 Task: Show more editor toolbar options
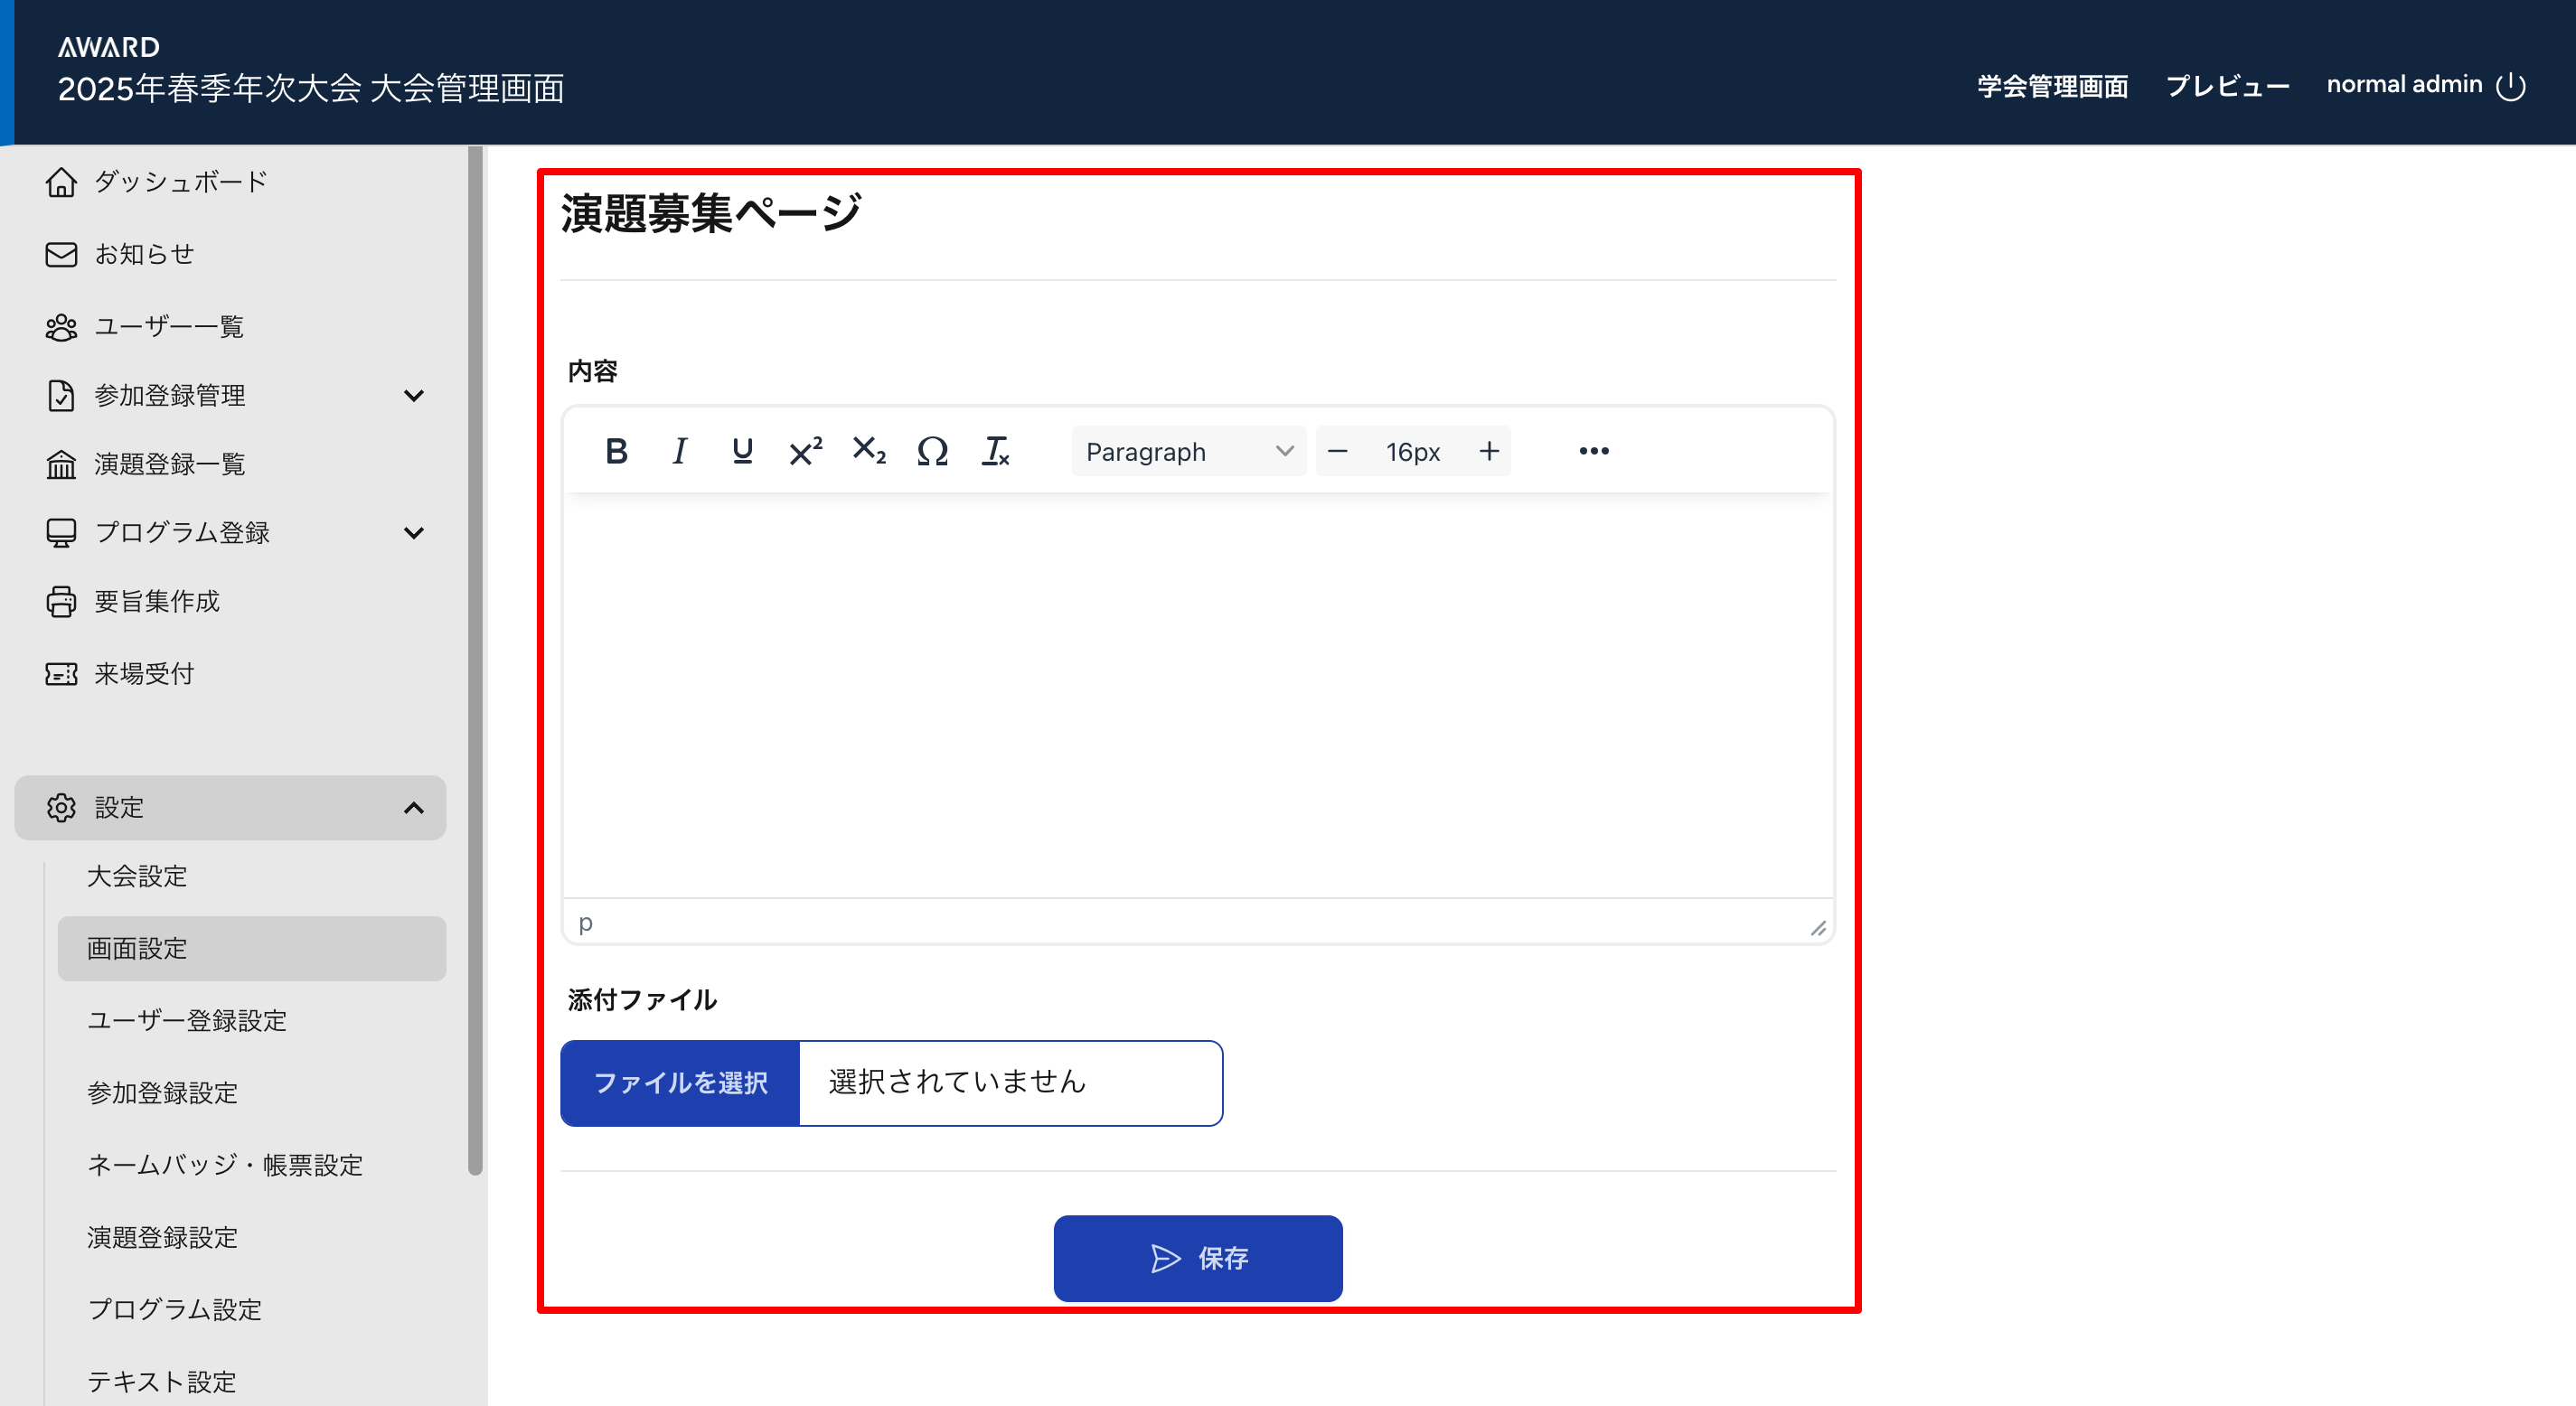click(x=1593, y=451)
